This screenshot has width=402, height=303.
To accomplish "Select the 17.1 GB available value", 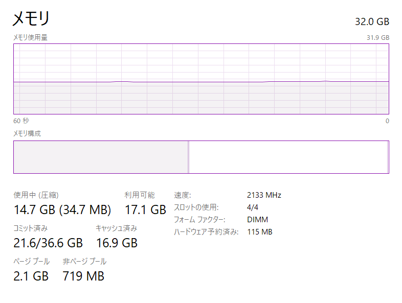I will [145, 209].
